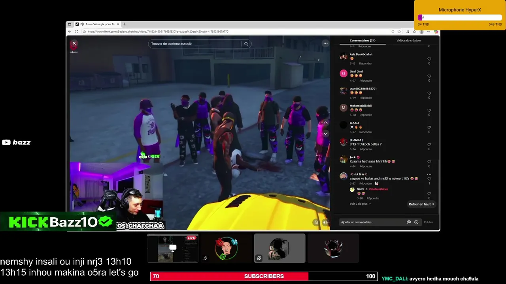Mute the tab via its speaker icon

tap(82, 24)
